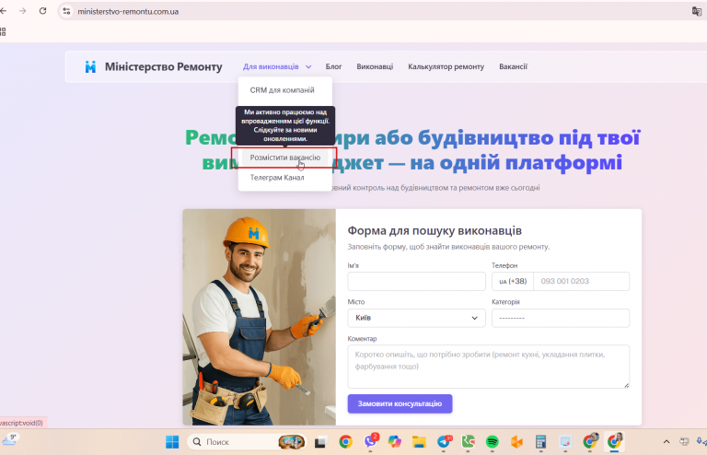Open the apps grid icon in bookmarks bar
The width and height of the screenshot is (707, 455).
(3, 31)
